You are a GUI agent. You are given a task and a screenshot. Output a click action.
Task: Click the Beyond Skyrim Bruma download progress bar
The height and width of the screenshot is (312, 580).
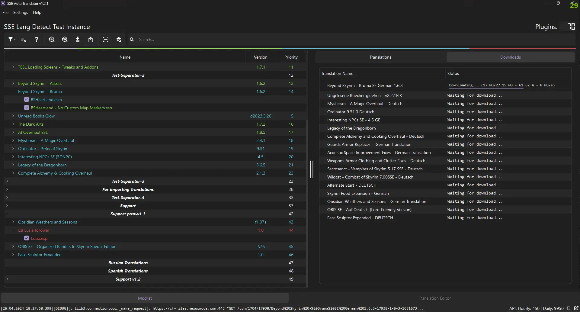click(x=508, y=85)
